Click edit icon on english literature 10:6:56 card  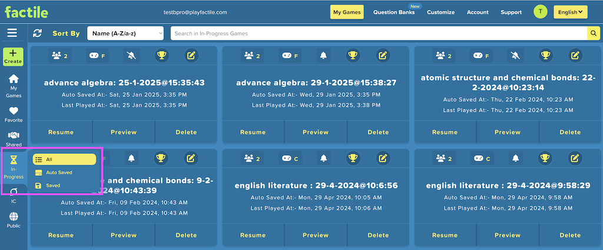pyautogui.click(x=382, y=158)
